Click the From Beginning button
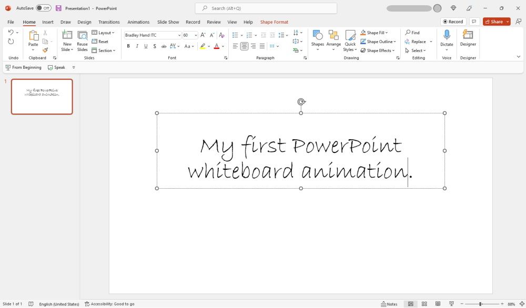This screenshot has width=526, height=308. coord(23,67)
